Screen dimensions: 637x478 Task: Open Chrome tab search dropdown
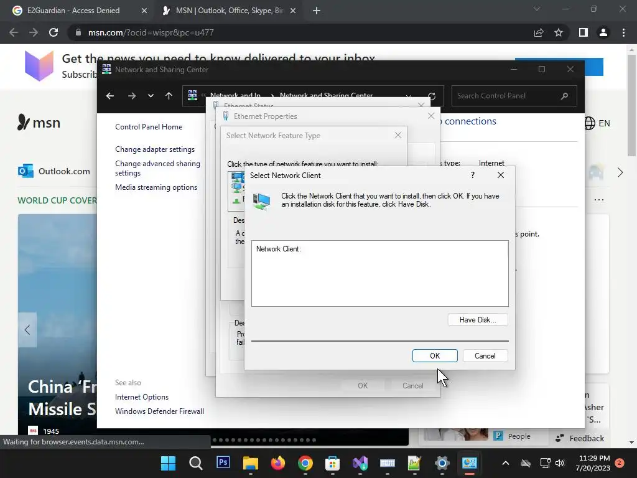(x=537, y=9)
